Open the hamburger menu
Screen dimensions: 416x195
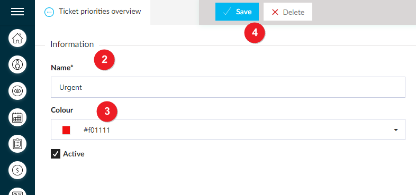pyautogui.click(x=17, y=12)
